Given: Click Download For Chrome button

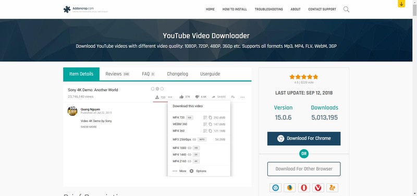Looking at the screenshot, I should pos(304,138).
